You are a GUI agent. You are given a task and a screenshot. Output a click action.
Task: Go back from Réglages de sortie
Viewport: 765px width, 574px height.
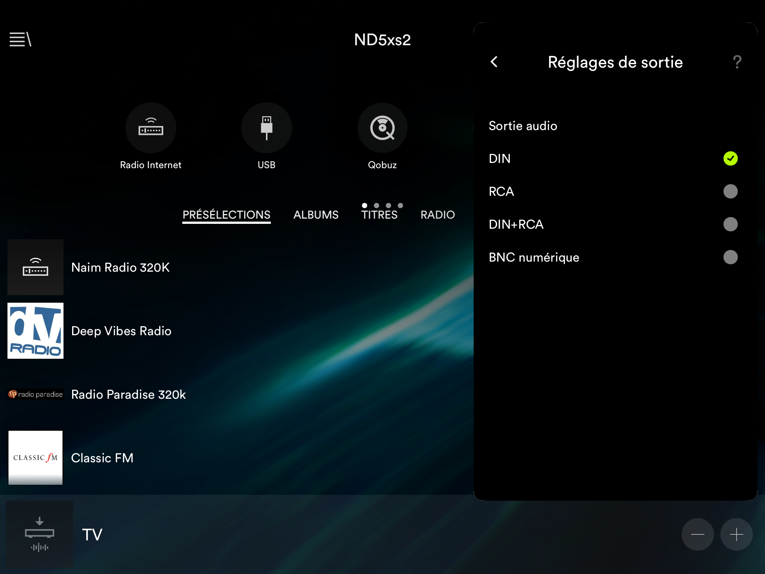[494, 62]
